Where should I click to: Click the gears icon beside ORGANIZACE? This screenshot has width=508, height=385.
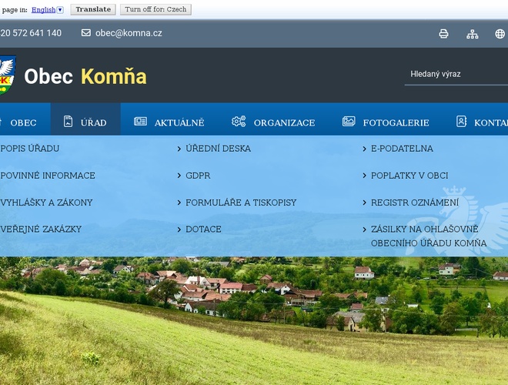tap(239, 122)
